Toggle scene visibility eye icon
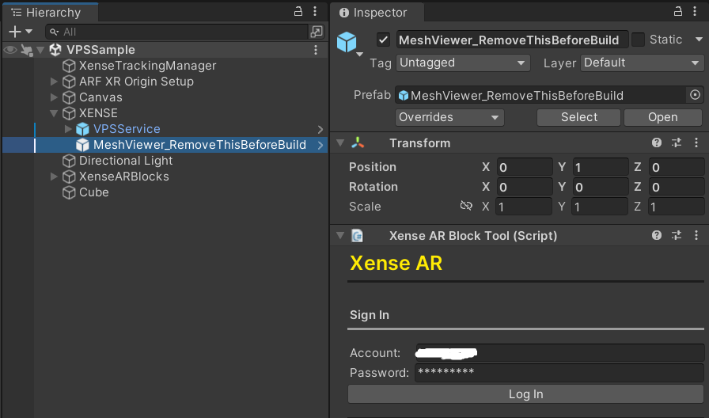709x418 pixels. pyautogui.click(x=10, y=50)
